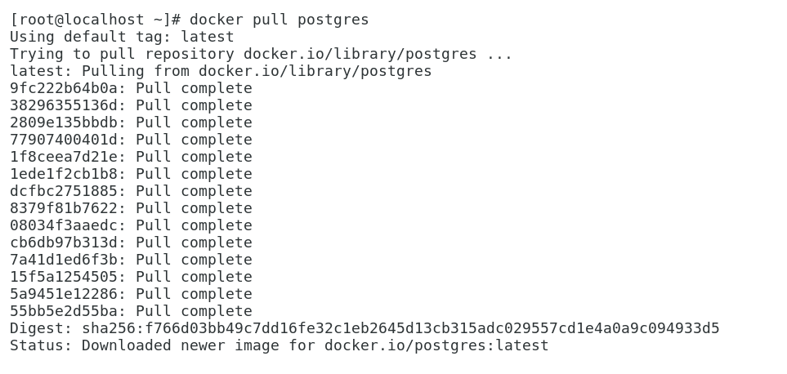Click layer ID 9fc222b64b0a

pyautogui.click(x=68, y=88)
